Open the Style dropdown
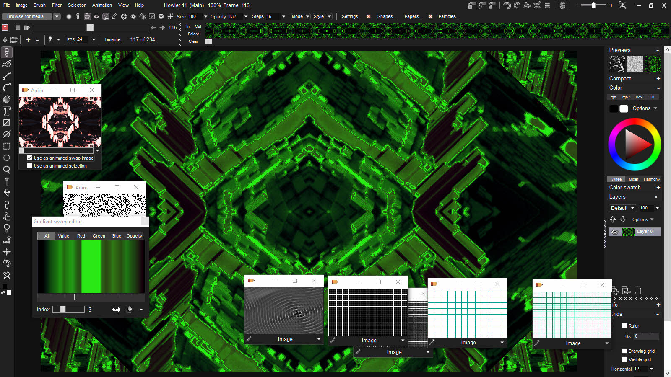The image size is (671, 377). (x=322, y=16)
